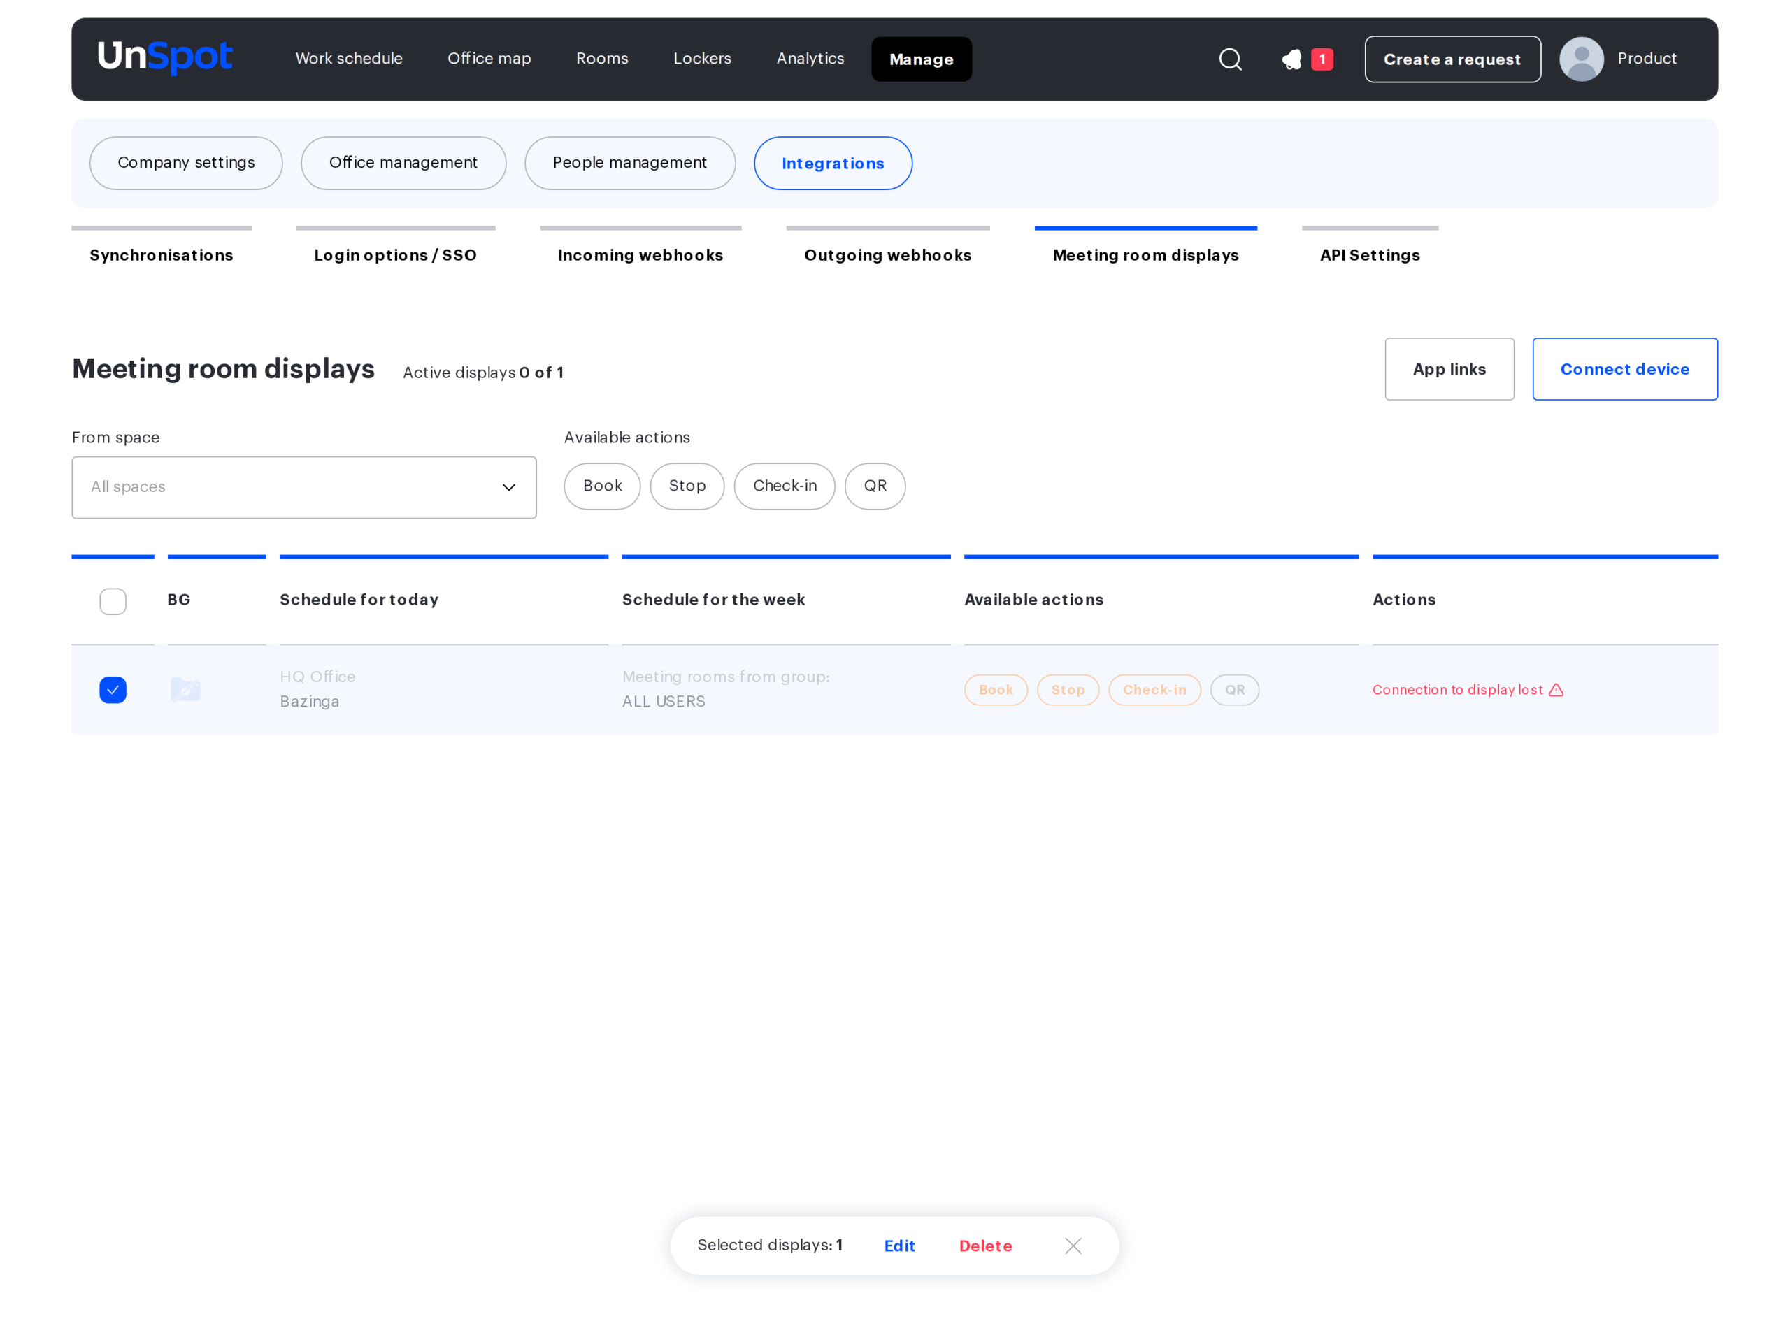Viewport: 1790px width, 1342px height.
Task: Edit the selected displays
Action: [x=899, y=1246]
